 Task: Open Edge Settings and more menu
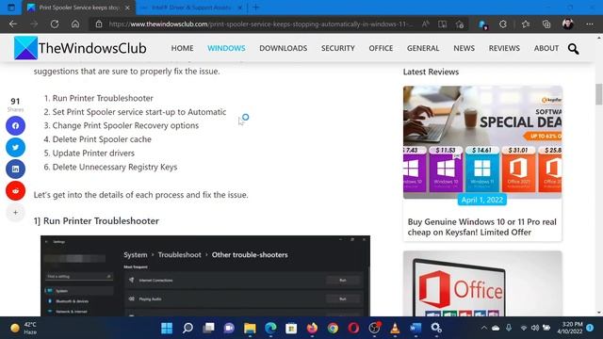pyautogui.click(x=590, y=24)
